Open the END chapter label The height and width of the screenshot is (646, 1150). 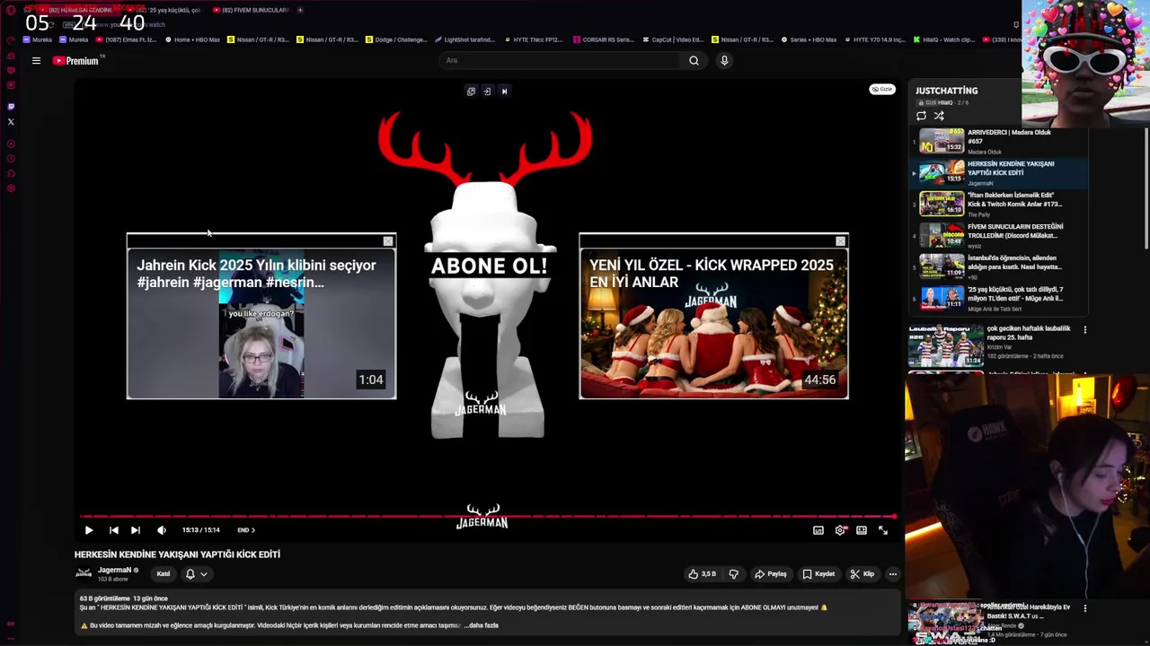coord(246,530)
